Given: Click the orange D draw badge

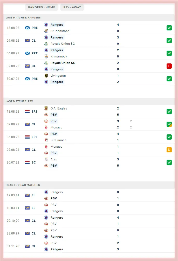Looking at the screenshot, I should click(x=169, y=150).
